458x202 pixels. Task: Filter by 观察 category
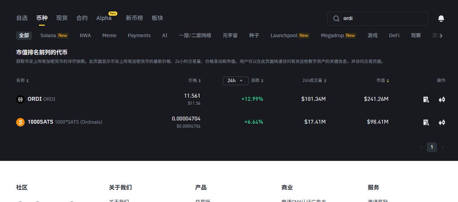click(416, 35)
